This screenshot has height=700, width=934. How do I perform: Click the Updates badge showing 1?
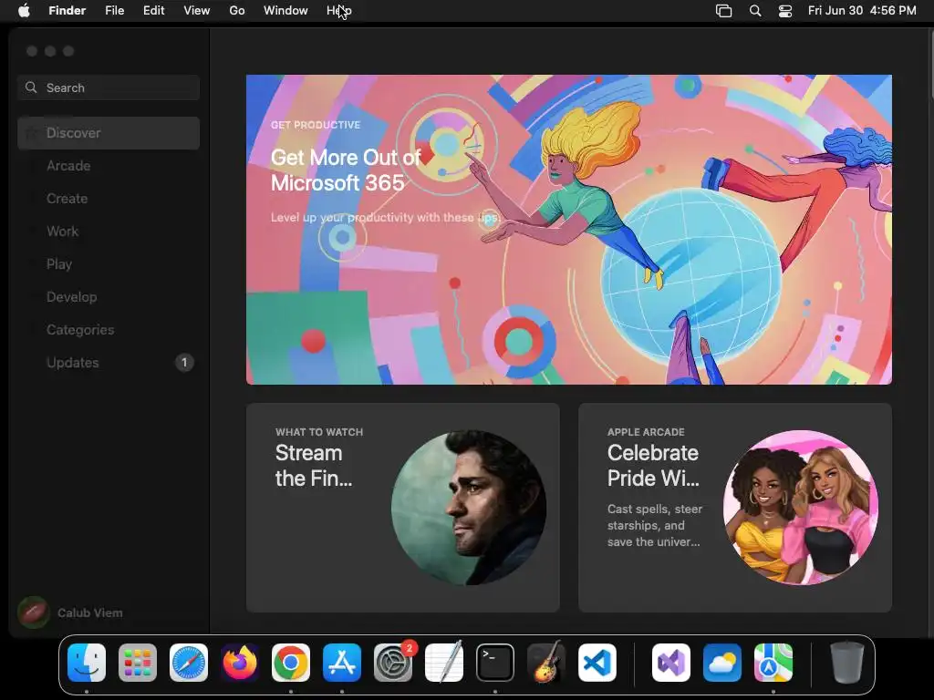pyautogui.click(x=184, y=363)
